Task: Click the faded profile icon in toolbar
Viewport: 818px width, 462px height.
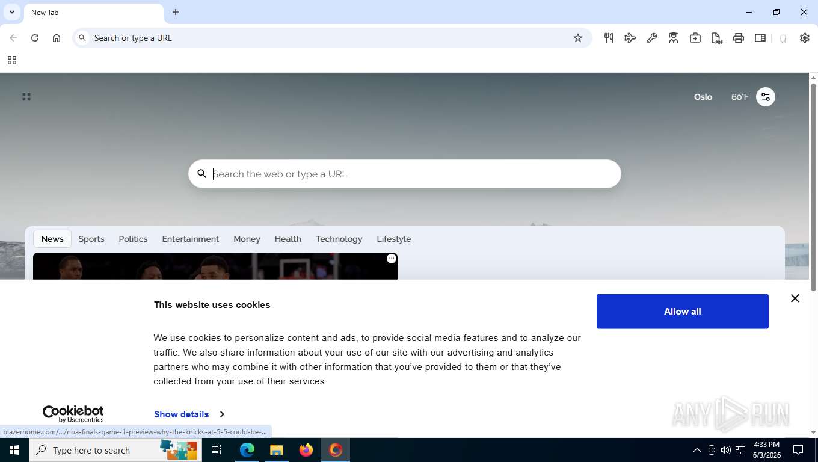Action: pos(783,38)
